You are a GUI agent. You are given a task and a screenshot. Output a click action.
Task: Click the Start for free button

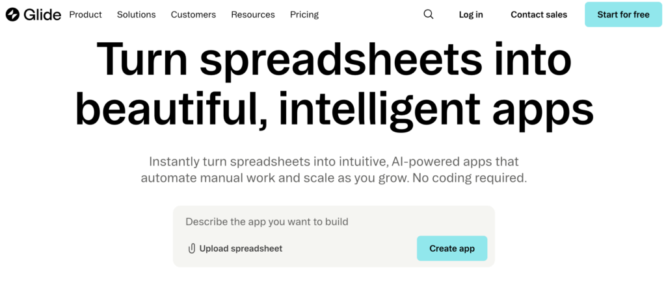[x=623, y=14]
